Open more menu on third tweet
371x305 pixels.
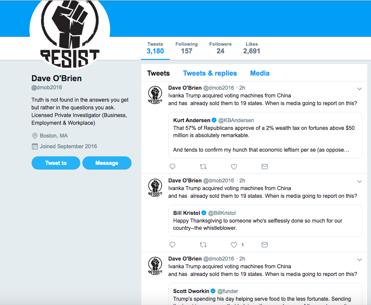tap(359, 260)
